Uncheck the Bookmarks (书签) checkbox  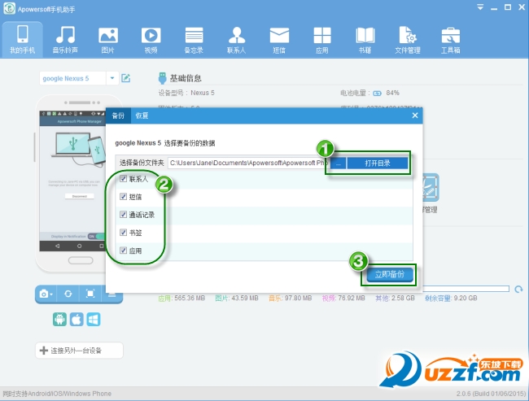point(123,232)
